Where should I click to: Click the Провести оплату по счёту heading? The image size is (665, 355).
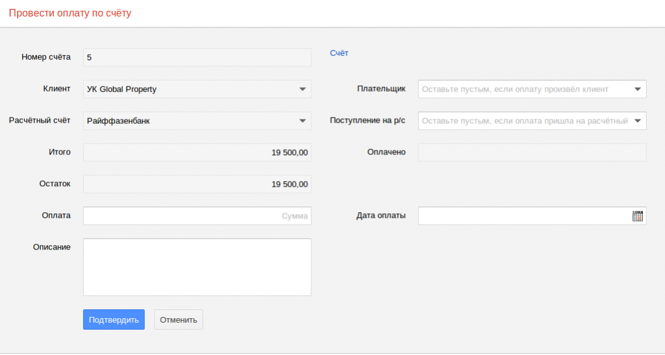pyautogui.click(x=70, y=13)
